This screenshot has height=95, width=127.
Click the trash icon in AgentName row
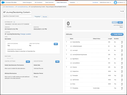click(x=122, y=59)
